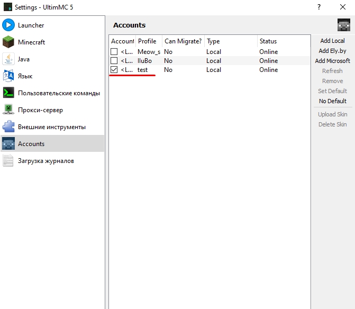
Task: Click Online status in test row
Action: click(269, 70)
